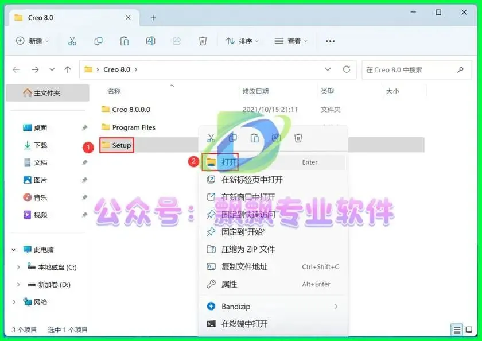
Task: Expand the Bandizip submenu arrow
Action: 336,306
